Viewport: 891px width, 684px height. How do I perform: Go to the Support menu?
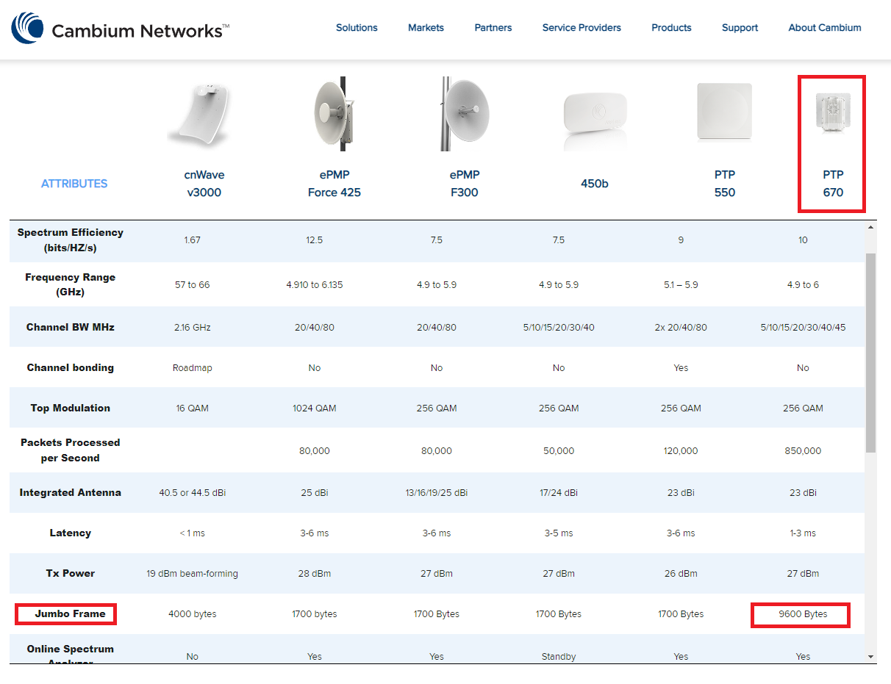click(x=740, y=28)
